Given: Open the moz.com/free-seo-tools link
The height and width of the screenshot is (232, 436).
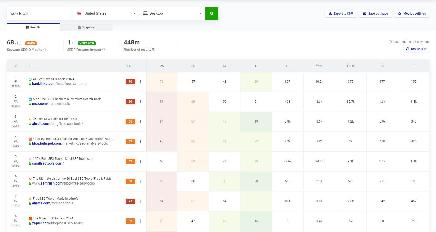Looking at the screenshot, I should click(51, 104).
